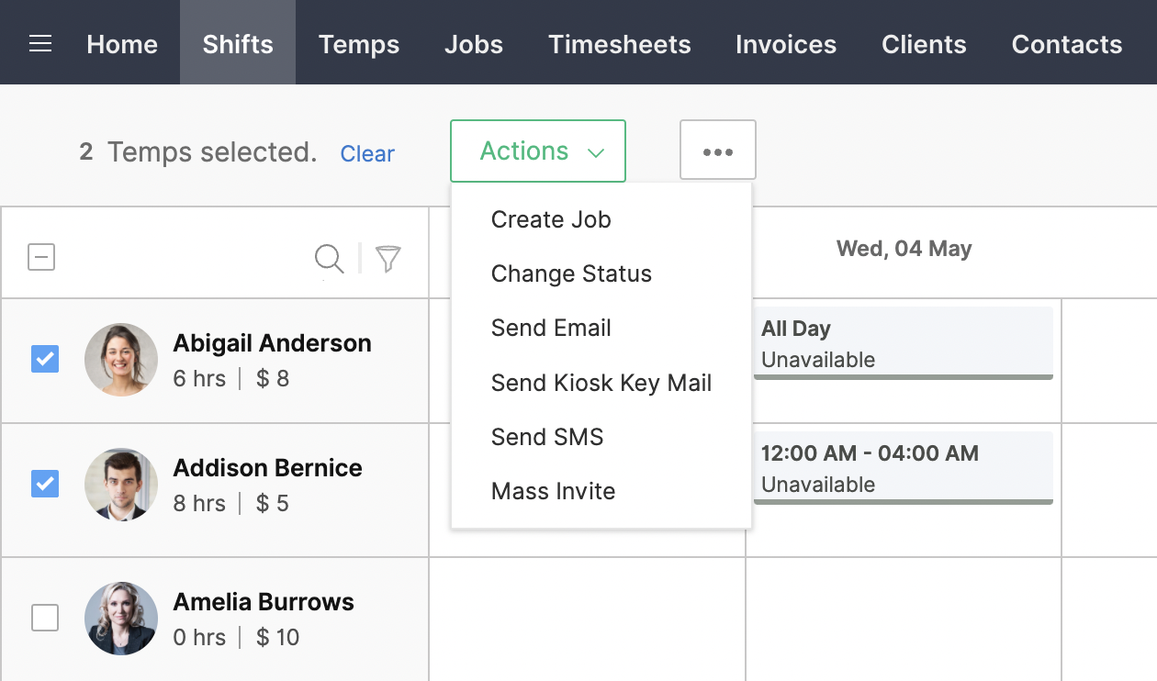Click Amelia Burrows' profile picture

point(120,619)
